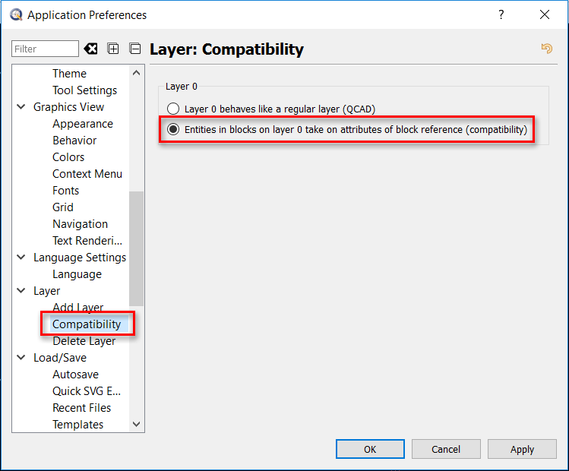Open the Theme preferences page

pyautogui.click(x=69, y=73)
